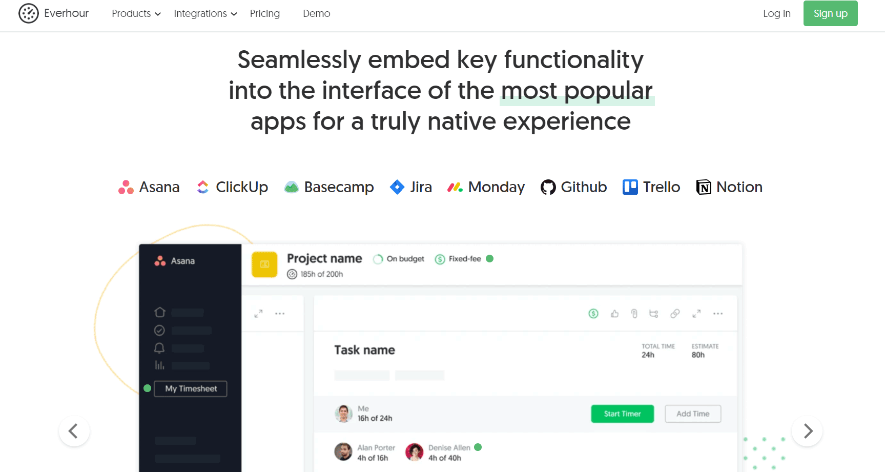Select the Basecamp integration logo
This screenshot has height=472, width=885.
tap(292, 188)
